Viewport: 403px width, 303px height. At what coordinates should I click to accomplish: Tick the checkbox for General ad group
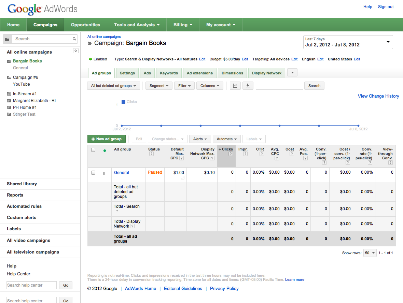[93, 173]
